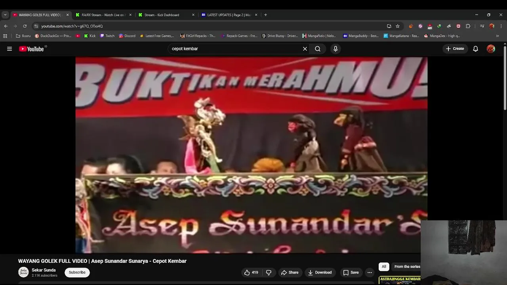This screenshot has height=285, width=507.
Task: Dislike this video
Action: [x=269, y=272]
